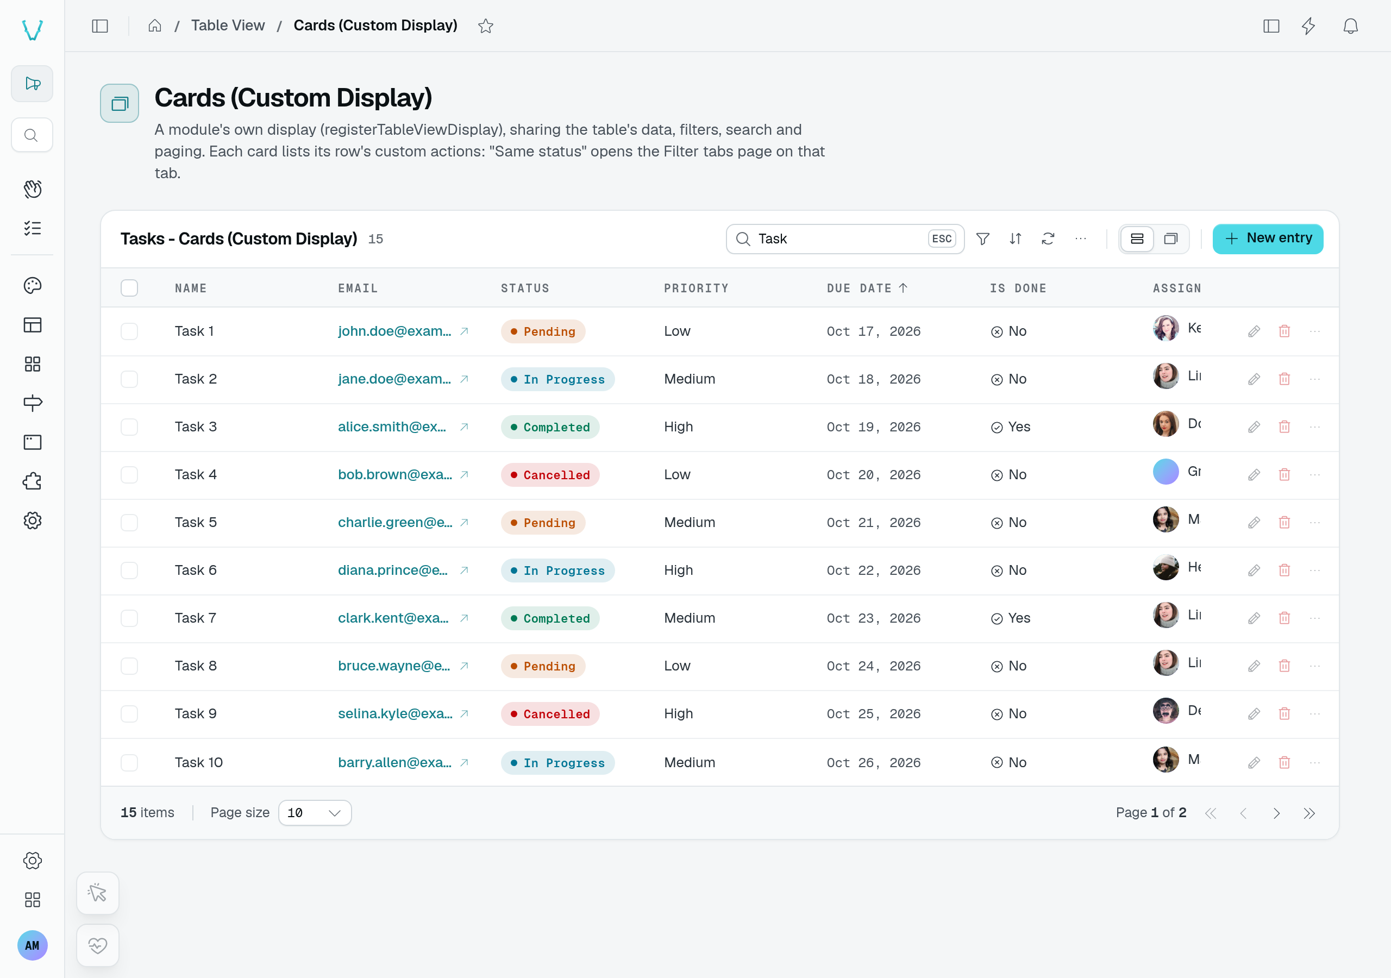This screenshot has height=978, width=1391.
Task: Click the Table View breadcrumb
Action: click(228, 26)
